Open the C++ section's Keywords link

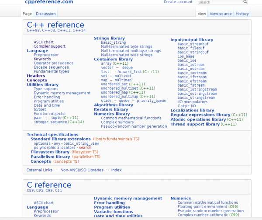pos(42,59)
